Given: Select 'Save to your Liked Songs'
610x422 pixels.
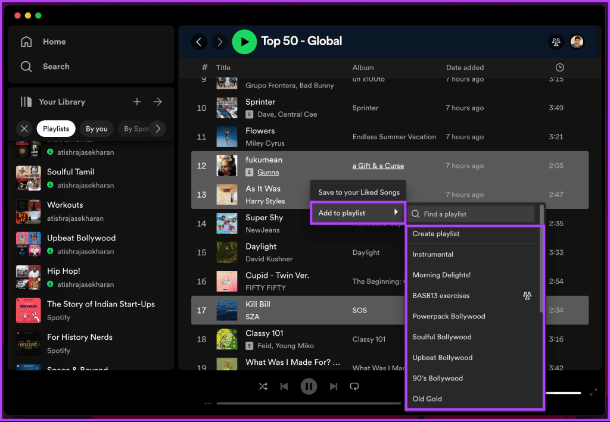Looking at the screenshot, I should [357, 192].
